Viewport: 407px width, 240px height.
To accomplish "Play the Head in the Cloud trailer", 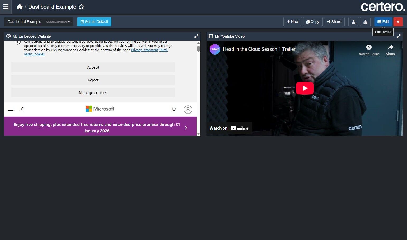I will click(305, 88).
